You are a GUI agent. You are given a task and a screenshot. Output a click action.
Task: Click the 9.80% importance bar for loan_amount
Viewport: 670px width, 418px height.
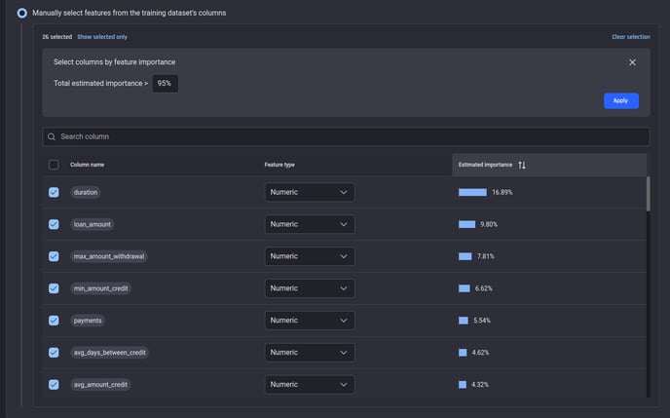tap(467, 224)
